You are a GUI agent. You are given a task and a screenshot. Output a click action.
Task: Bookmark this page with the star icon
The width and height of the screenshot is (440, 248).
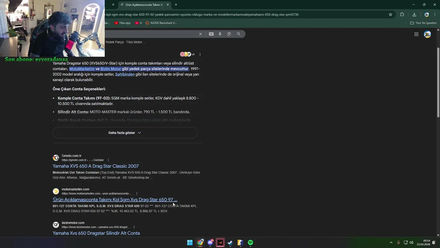click(390, 14)
